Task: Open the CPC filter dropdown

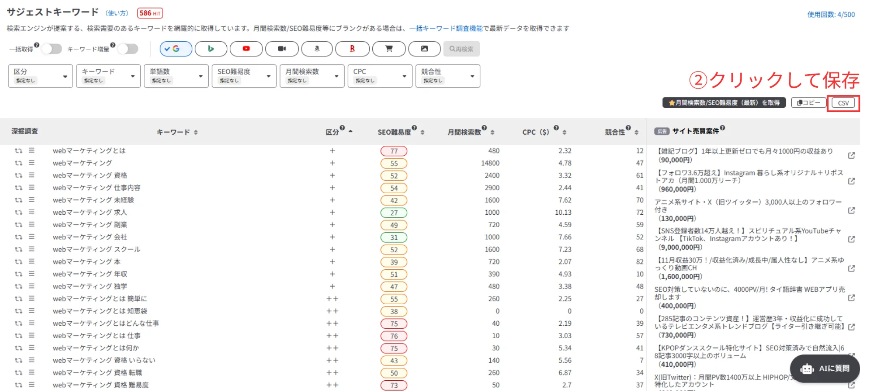Action: tap(380, 76)
